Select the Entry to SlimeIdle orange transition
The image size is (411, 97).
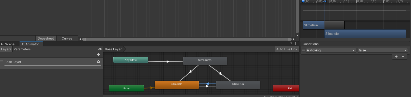click(152, 88)
